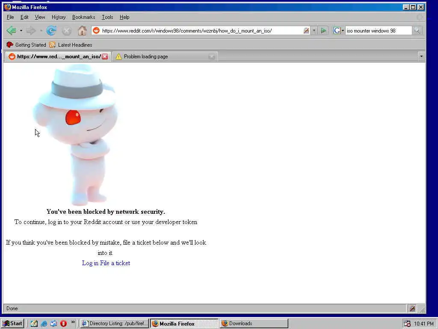Switch to Directory Listing taskbar window
The image size is (438, 329).
coord(115,323)
